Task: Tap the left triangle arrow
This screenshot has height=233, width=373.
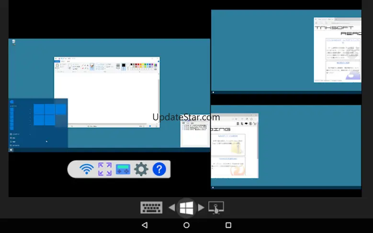Action: click(172, 208)
